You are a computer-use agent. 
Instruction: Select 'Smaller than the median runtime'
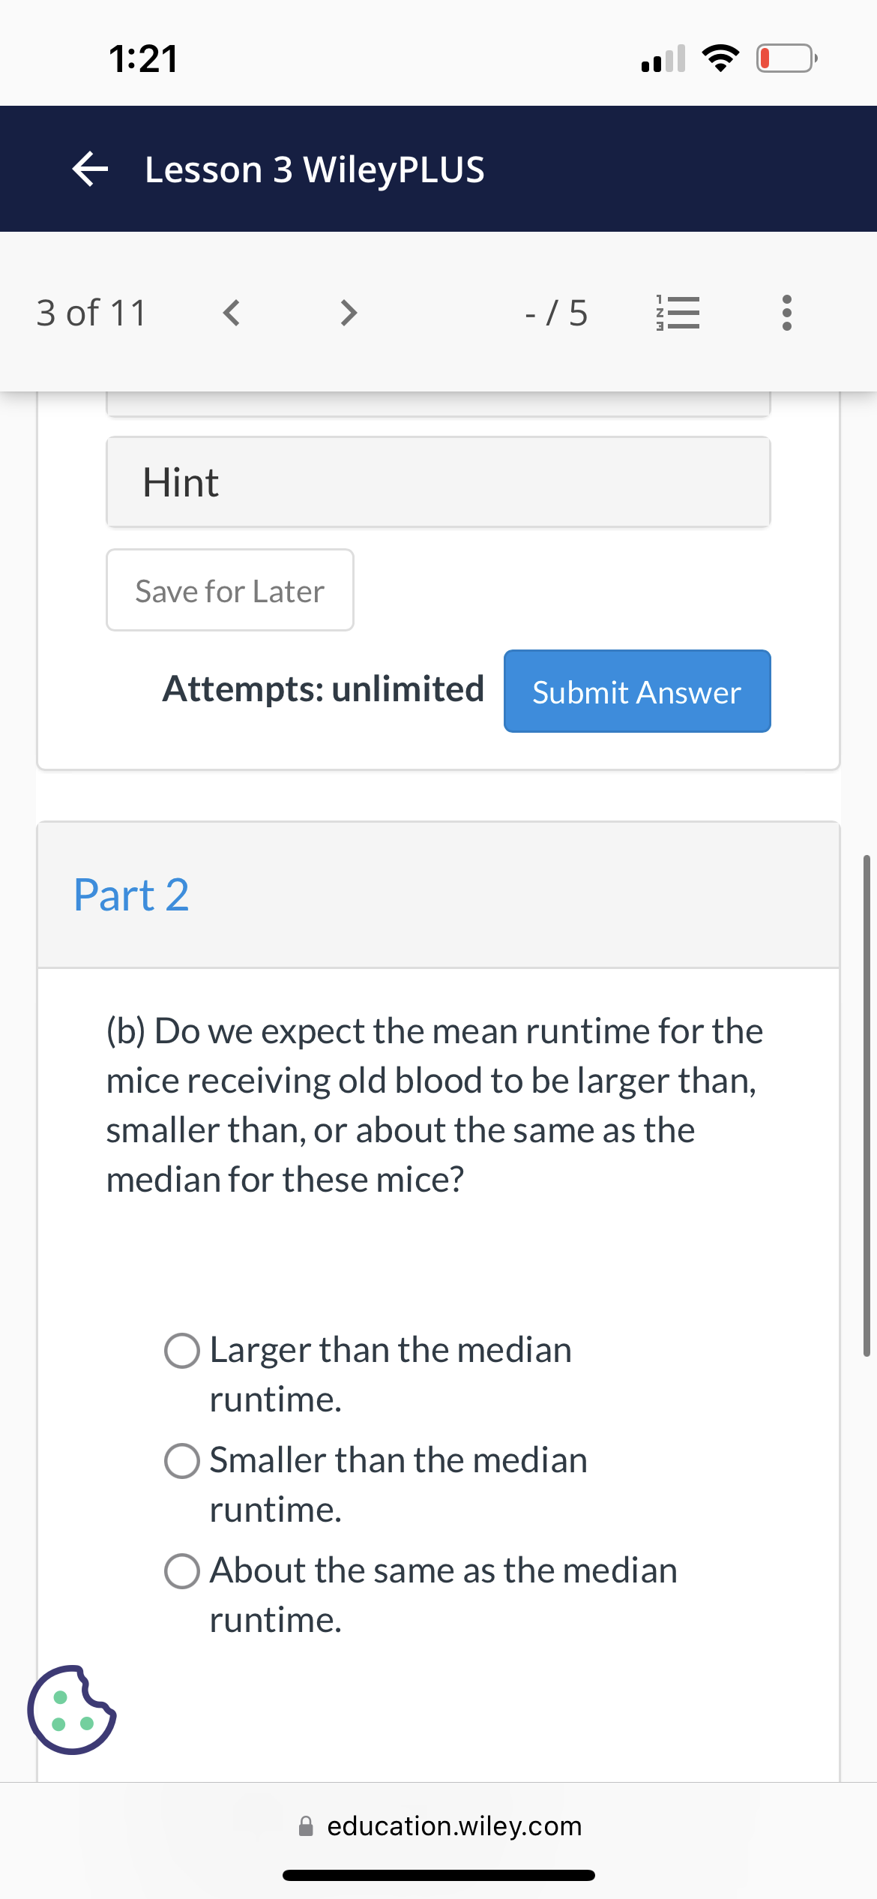click(181, 1460)
